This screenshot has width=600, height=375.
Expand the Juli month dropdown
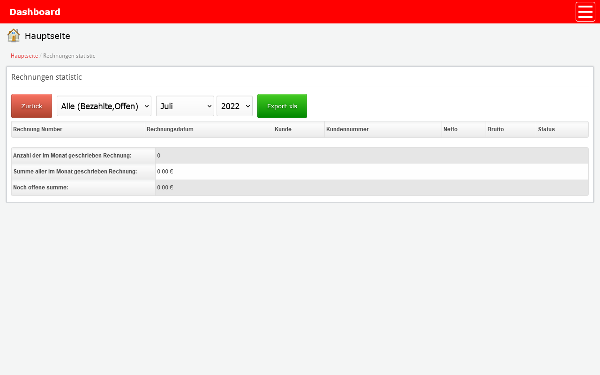[x=185, y=106]
